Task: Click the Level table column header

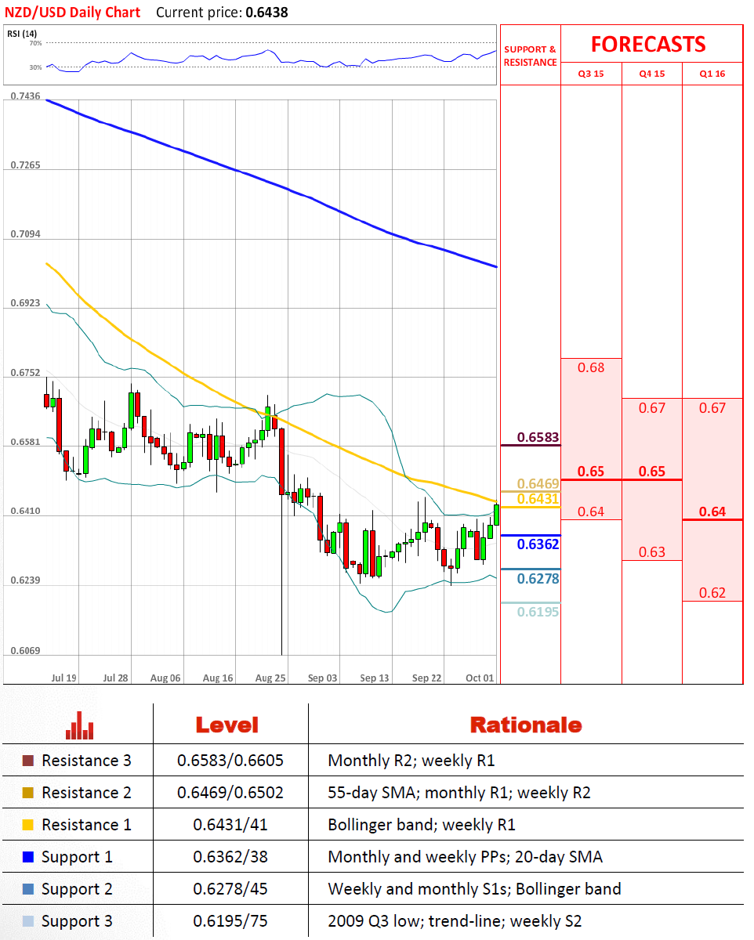Action: [x=227, y=725]
